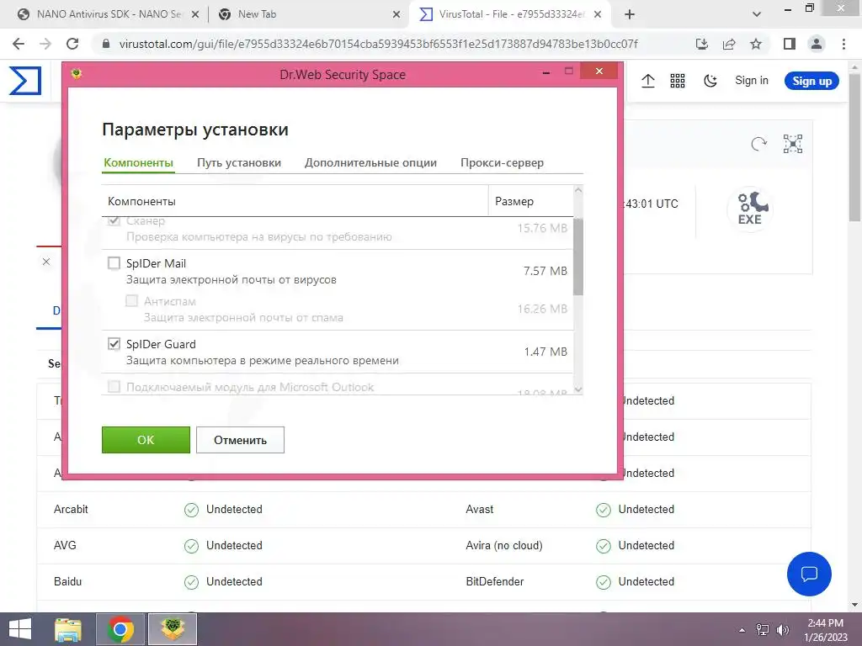This screenshot has height=646, width=862.
Task: Enable the SpIDer Mail checkbox
Action: tap(114, 263)
